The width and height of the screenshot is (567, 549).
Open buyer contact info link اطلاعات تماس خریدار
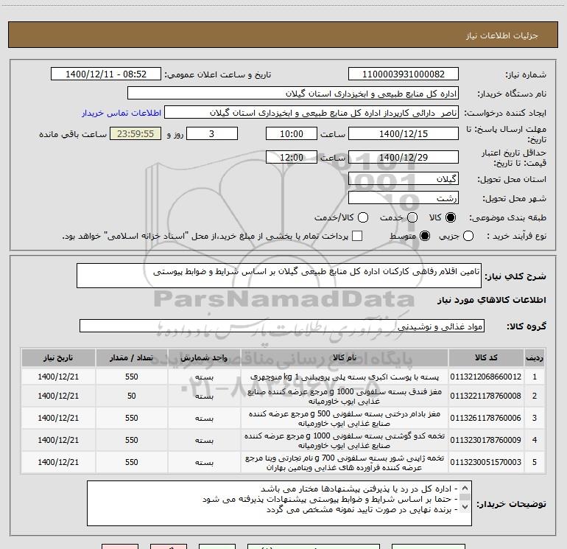[121, 113]
